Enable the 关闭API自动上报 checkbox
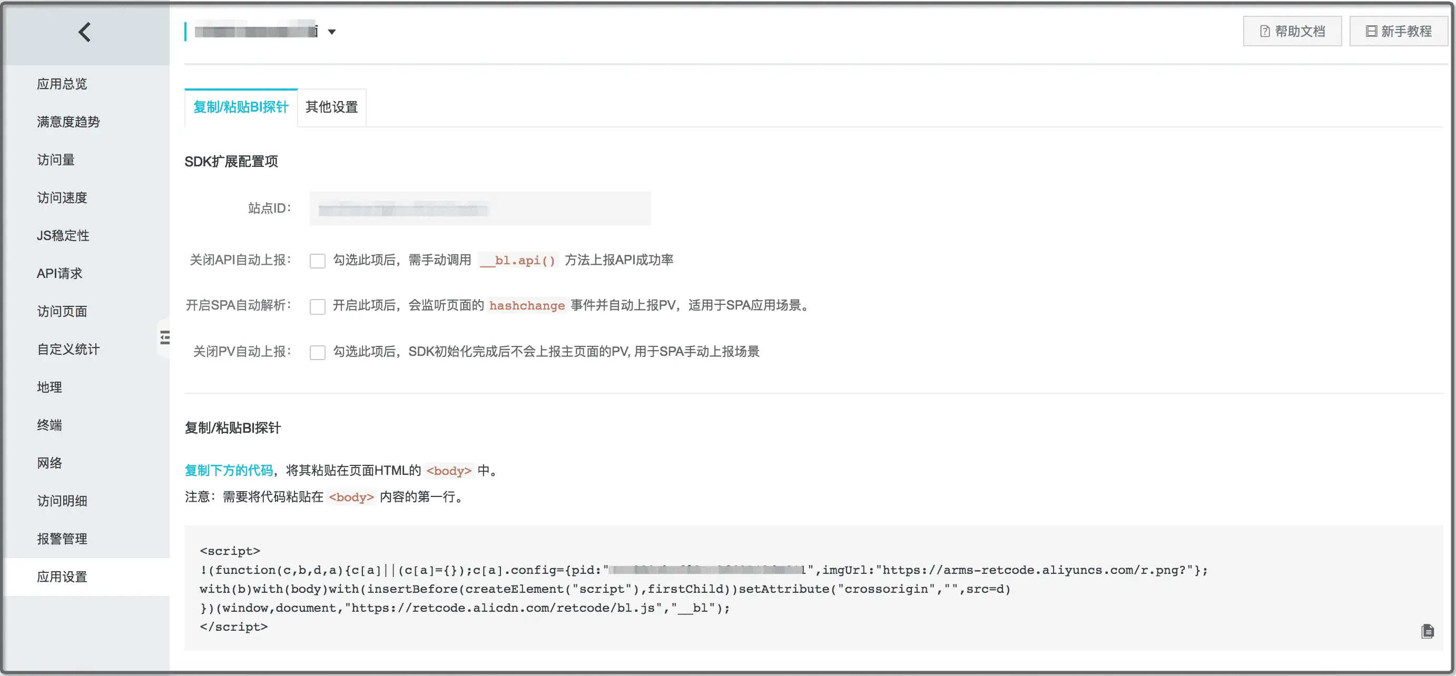 318,261
